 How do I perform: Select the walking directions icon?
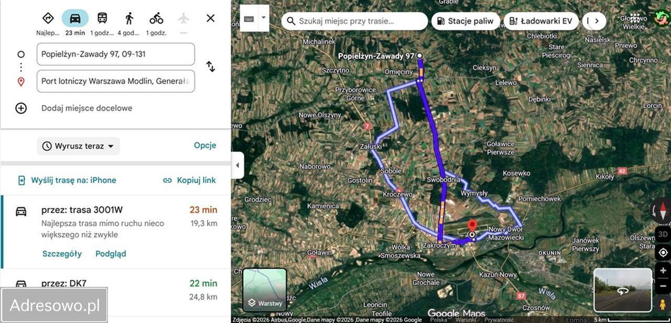point(129,18)
